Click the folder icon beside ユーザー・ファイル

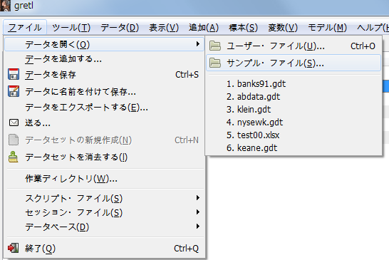(215, 46)
